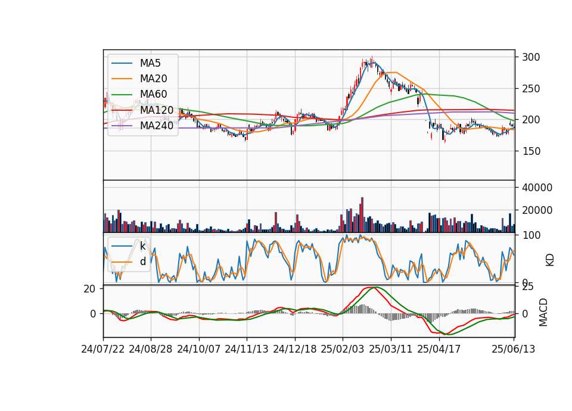Click the k label in KD legend
Screen dimensions: 572x411
coord(142,246)
